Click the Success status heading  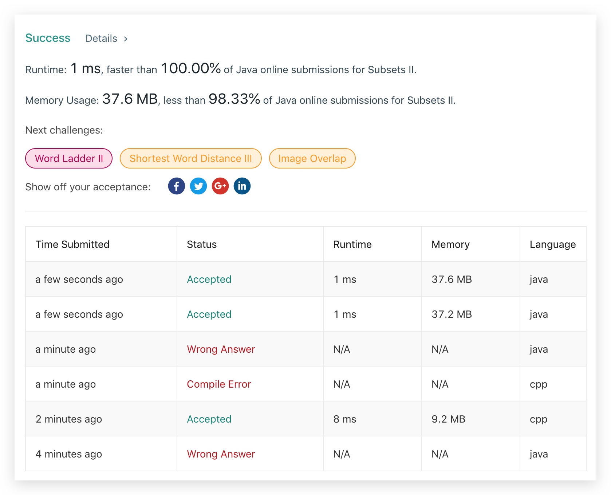(48, 38)
